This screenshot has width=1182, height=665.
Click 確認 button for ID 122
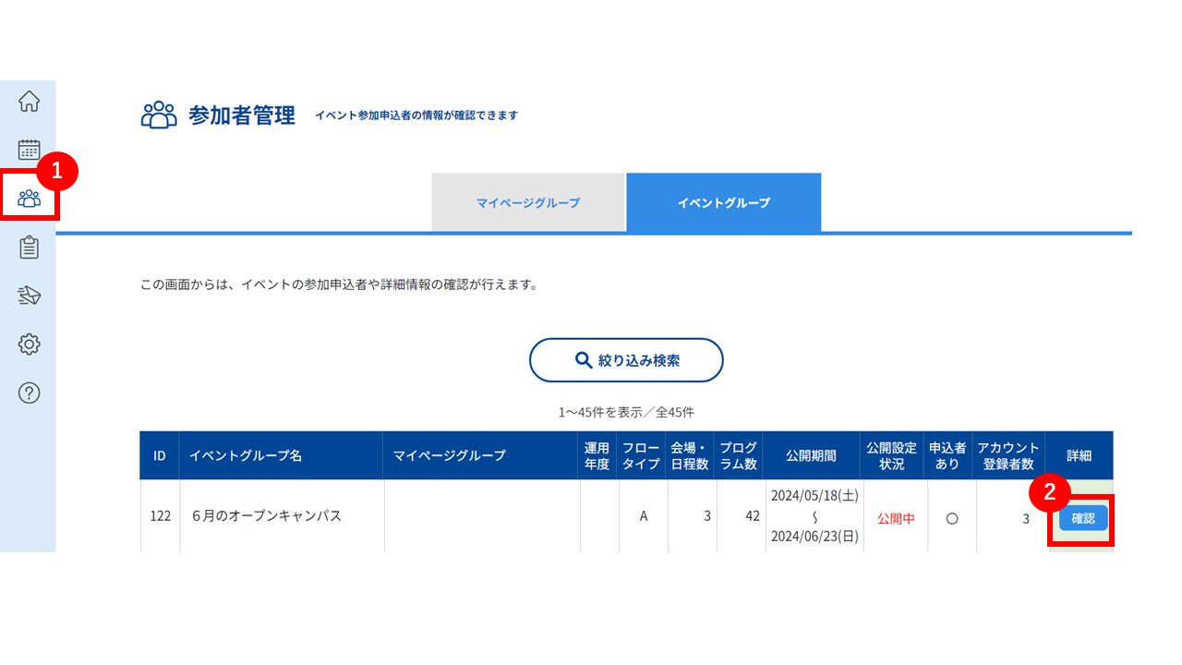click(x=1083, y=518)
